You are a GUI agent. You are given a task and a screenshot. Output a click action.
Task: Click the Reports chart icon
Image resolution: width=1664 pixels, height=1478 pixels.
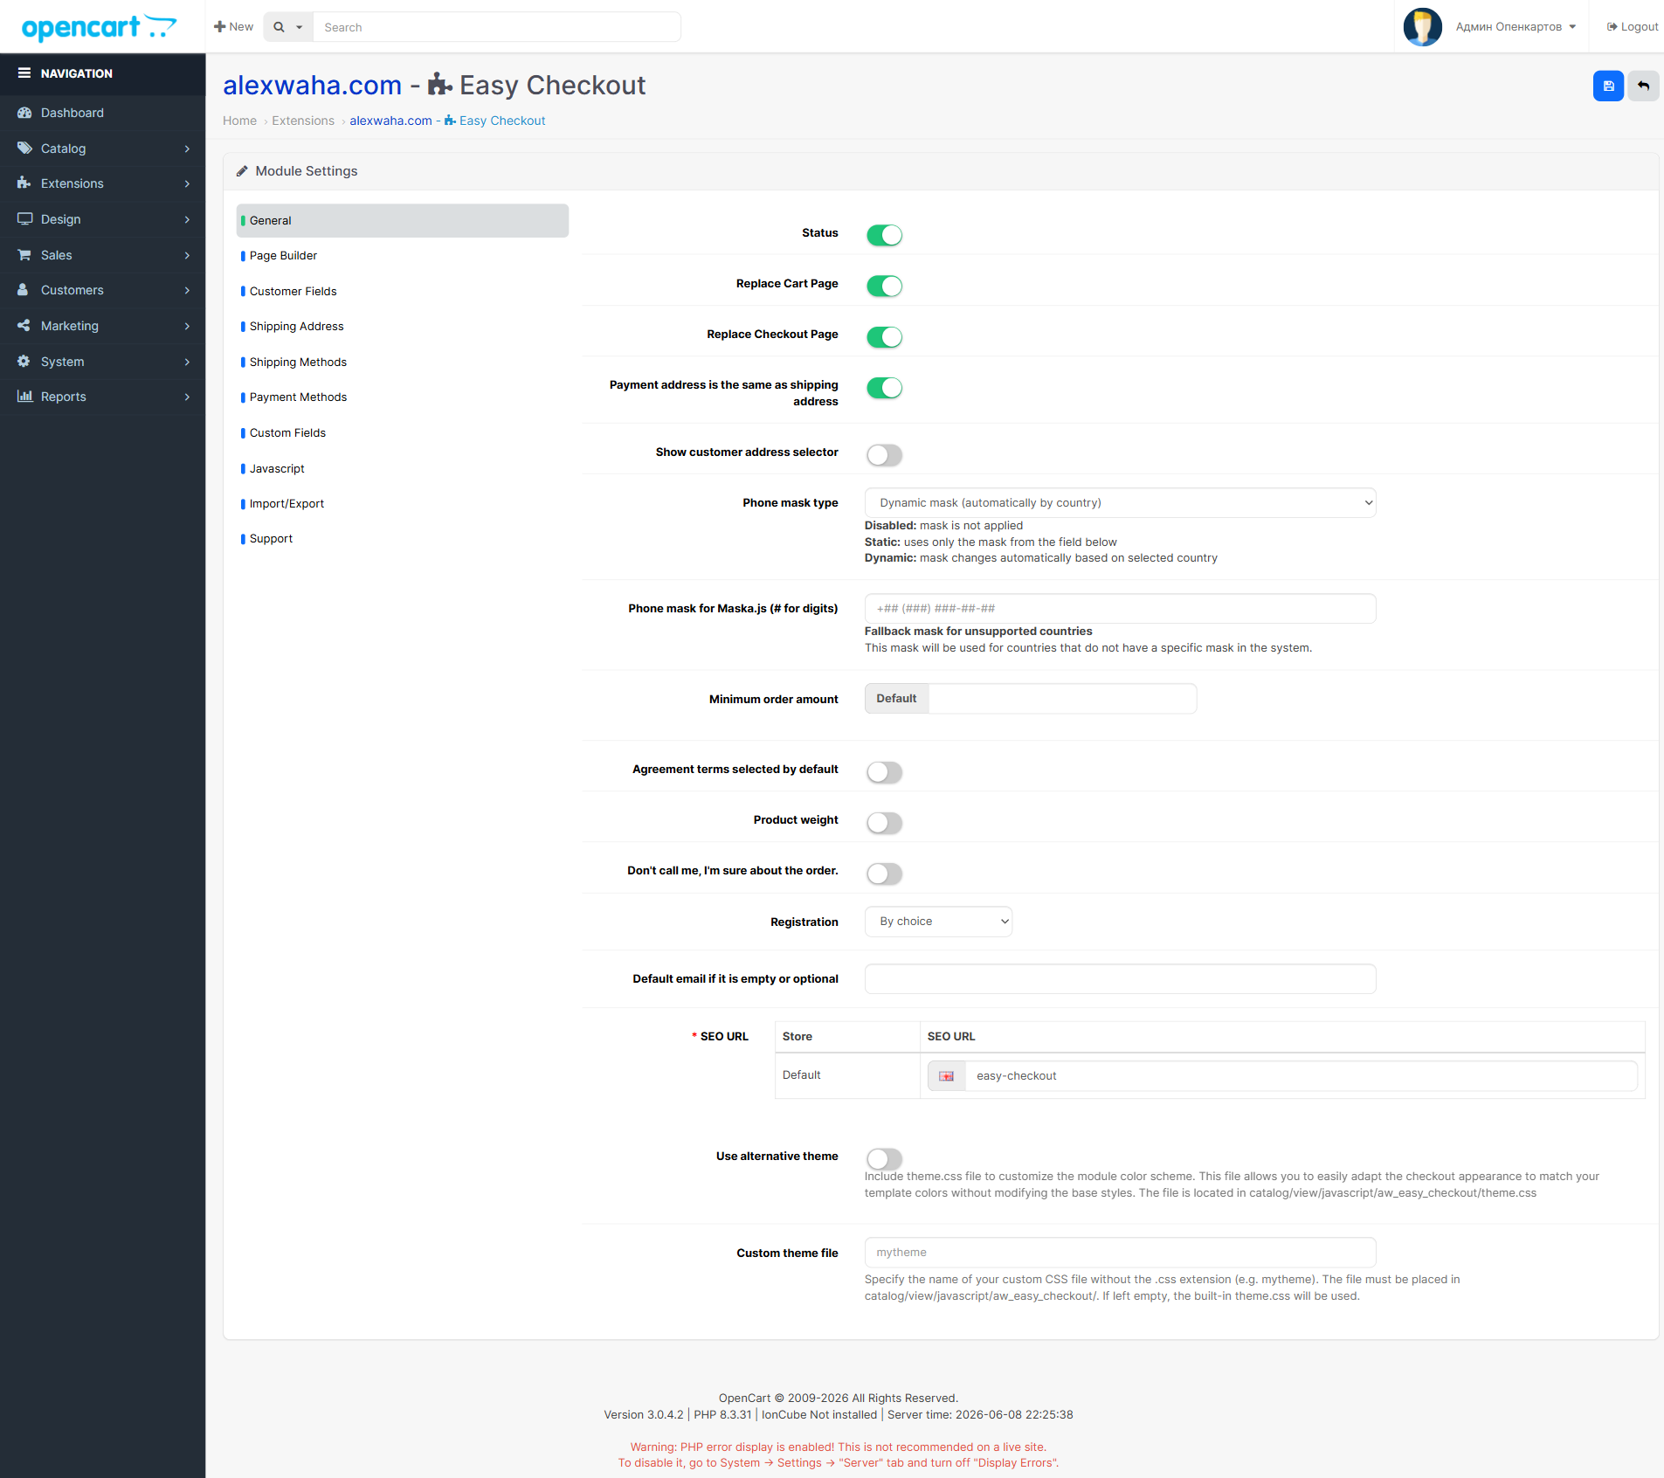(x=24, y=397)
